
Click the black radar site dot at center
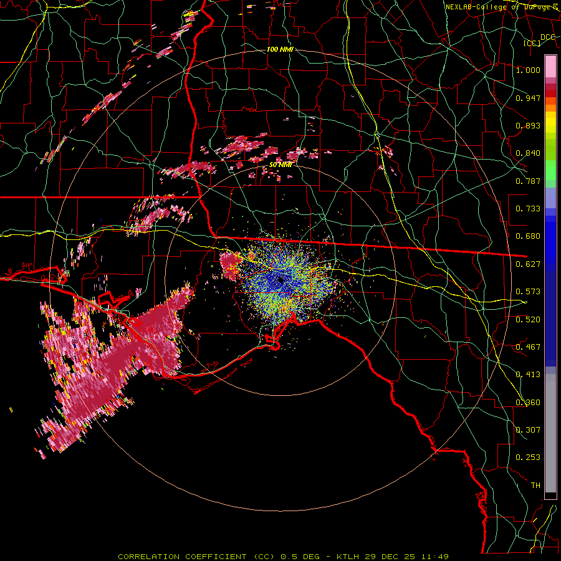(281, 280)
